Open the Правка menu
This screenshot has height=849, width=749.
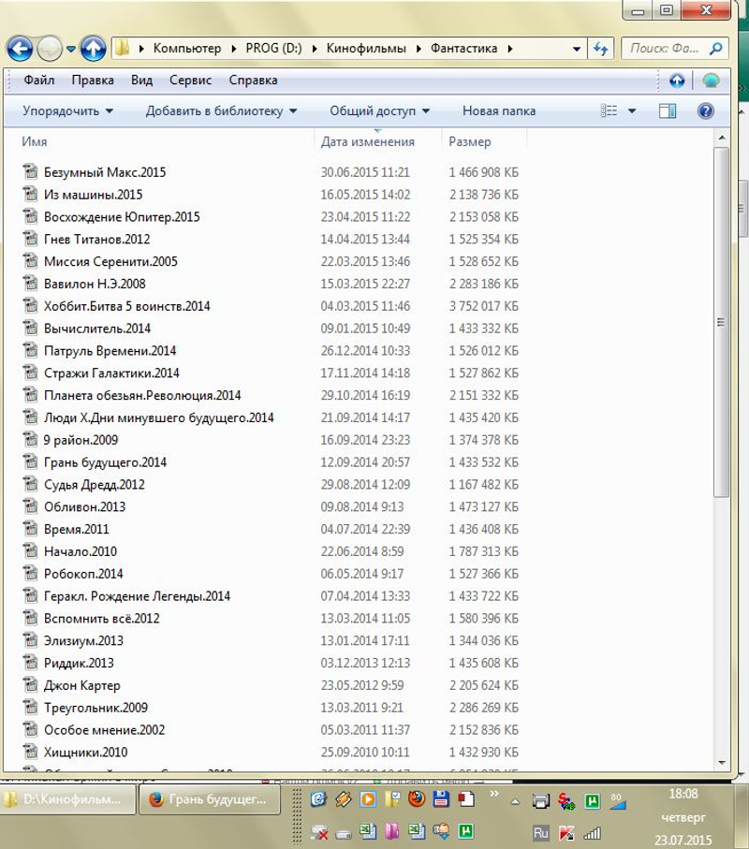93,81
